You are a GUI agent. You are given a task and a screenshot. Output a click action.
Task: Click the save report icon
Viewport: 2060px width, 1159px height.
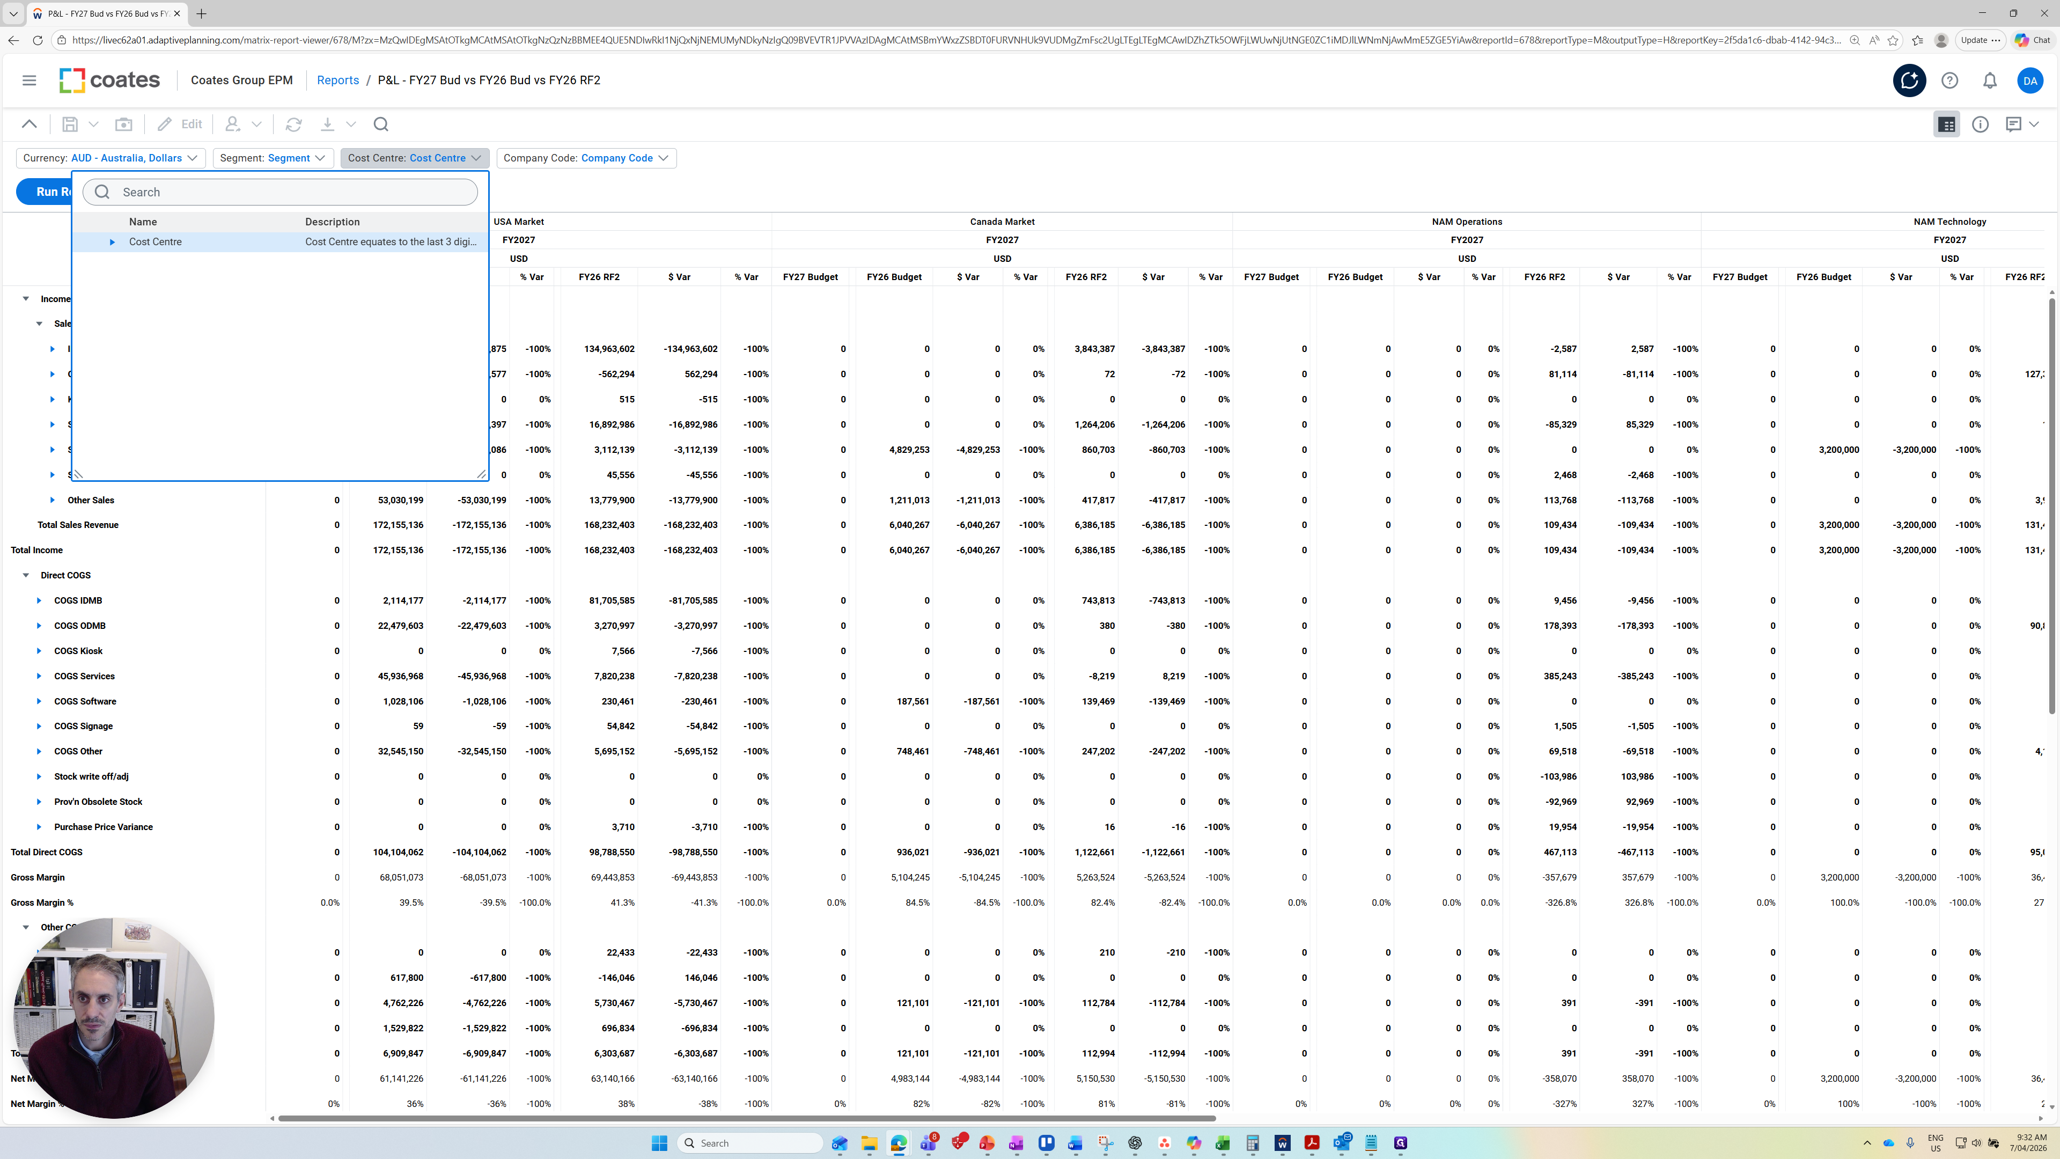tap(70, 124)
